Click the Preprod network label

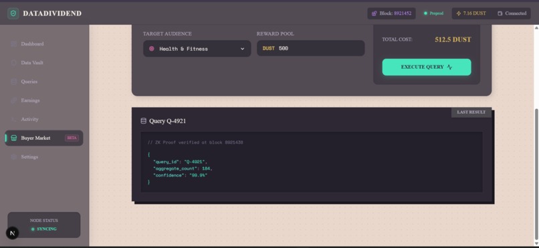coord(437,13)
